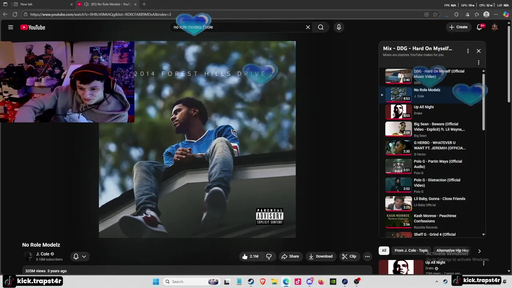The image size is (512, 288).
Task: Close the mix playlist panel
Action: coord(478,51)
